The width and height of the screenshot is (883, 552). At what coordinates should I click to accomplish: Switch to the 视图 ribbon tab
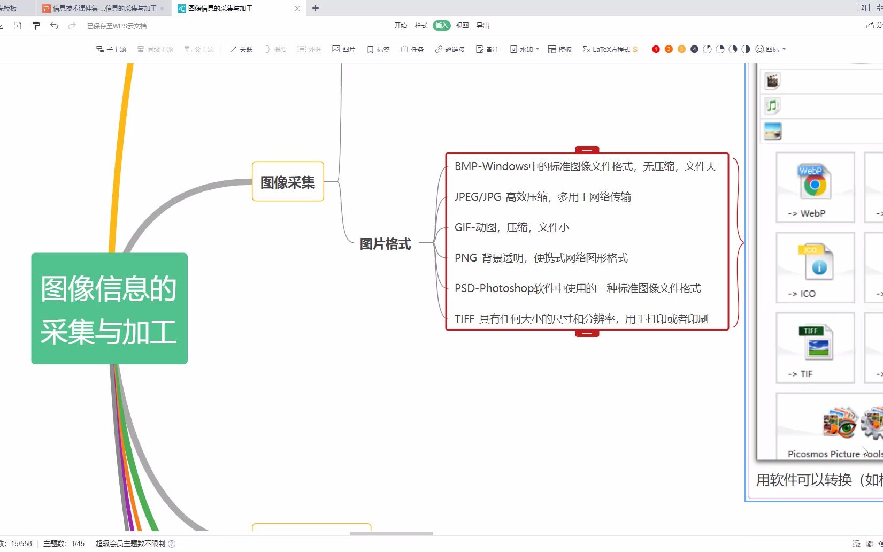click(461, 25)
